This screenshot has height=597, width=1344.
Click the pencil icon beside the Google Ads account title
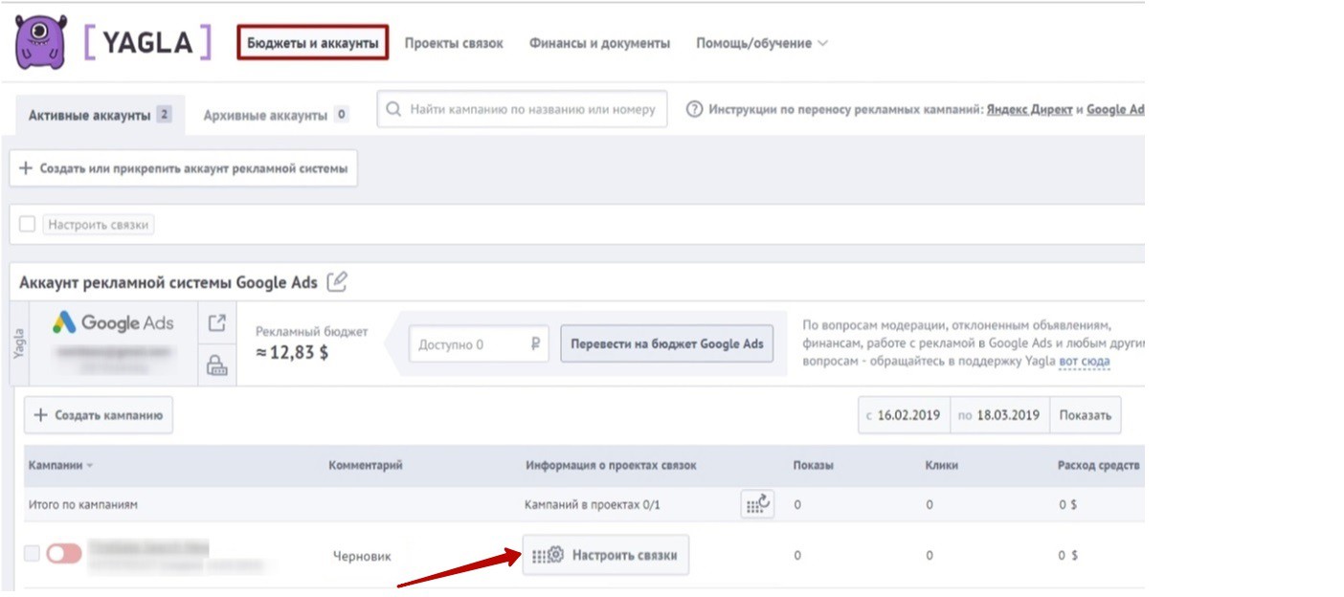coord(337,282)
